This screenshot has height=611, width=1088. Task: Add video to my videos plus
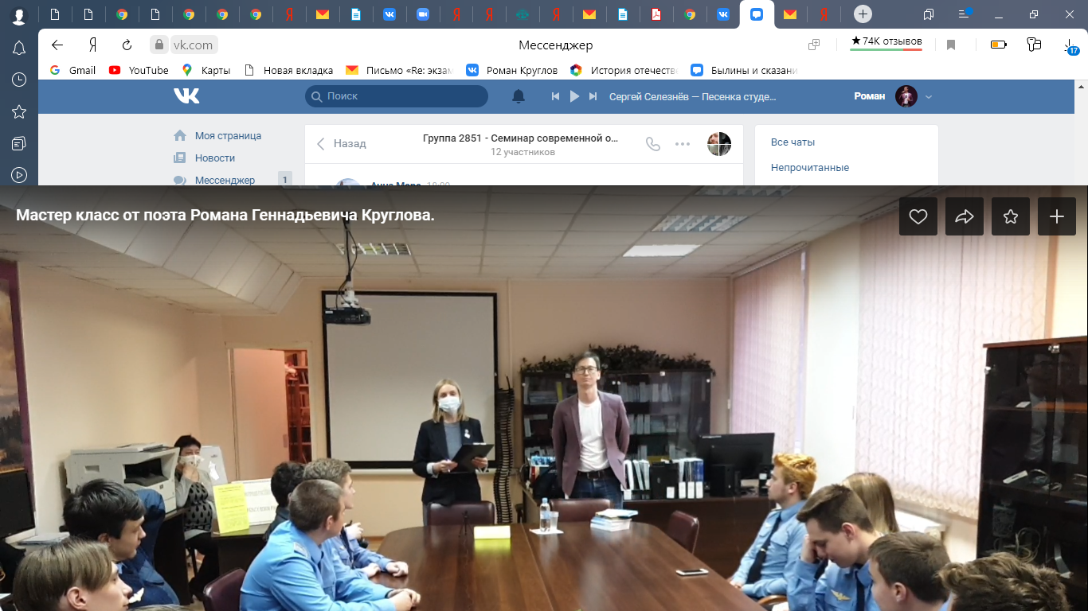click(x=1057, y=216)
